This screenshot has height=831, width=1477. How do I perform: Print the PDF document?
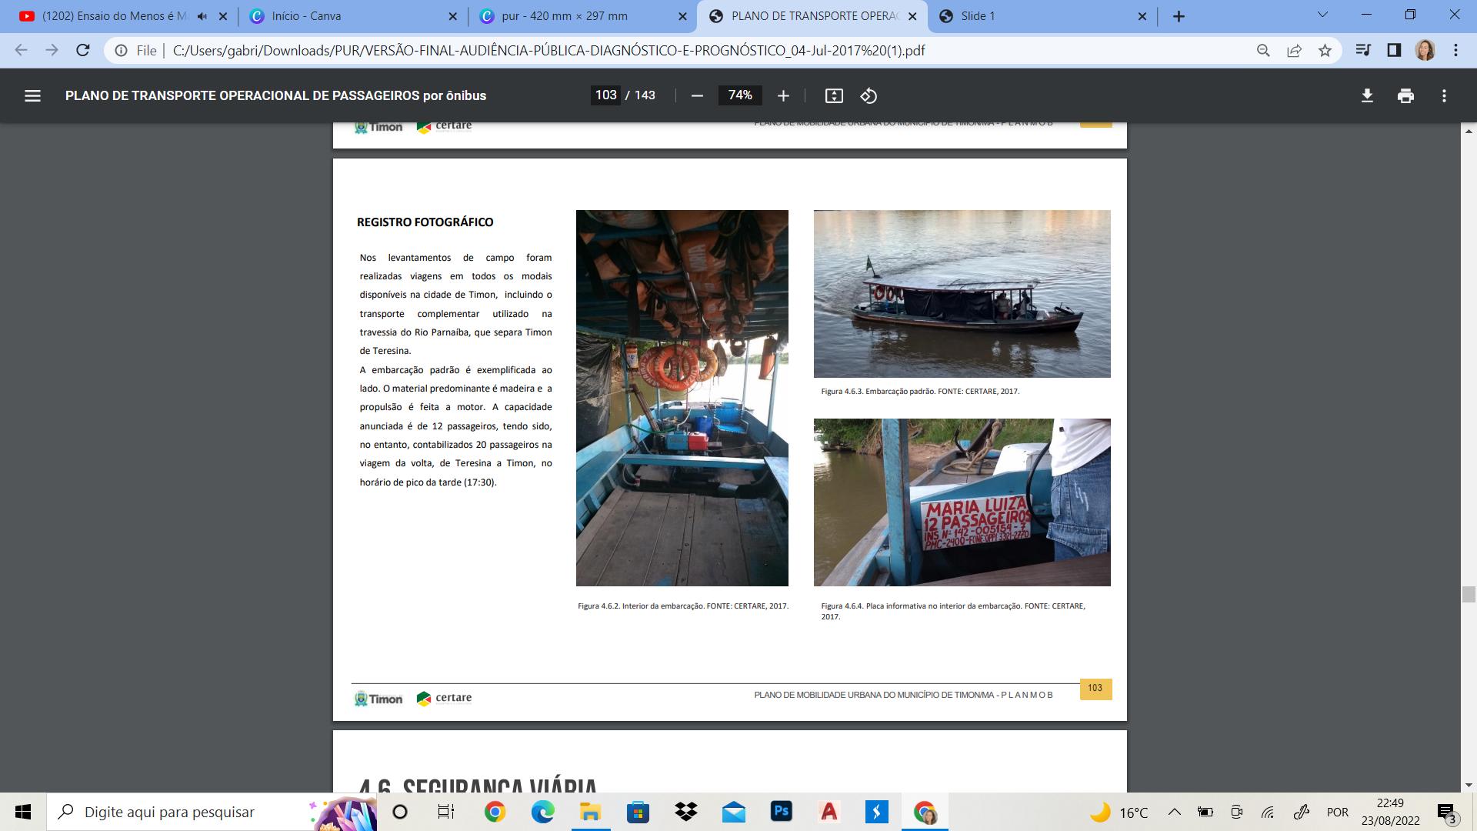point(1405,96)
